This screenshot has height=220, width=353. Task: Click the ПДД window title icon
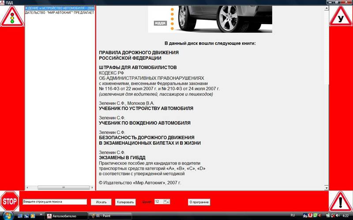point(2,3)
